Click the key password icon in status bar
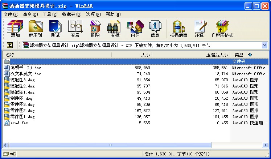271x159 pixels. tap(13, 154)
